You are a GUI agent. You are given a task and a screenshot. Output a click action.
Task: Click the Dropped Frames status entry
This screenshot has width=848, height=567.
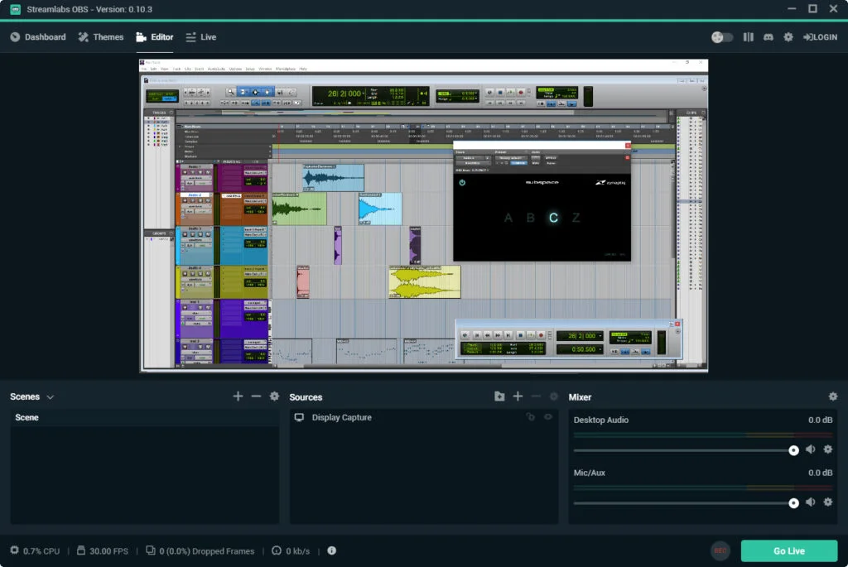(200, 550)
